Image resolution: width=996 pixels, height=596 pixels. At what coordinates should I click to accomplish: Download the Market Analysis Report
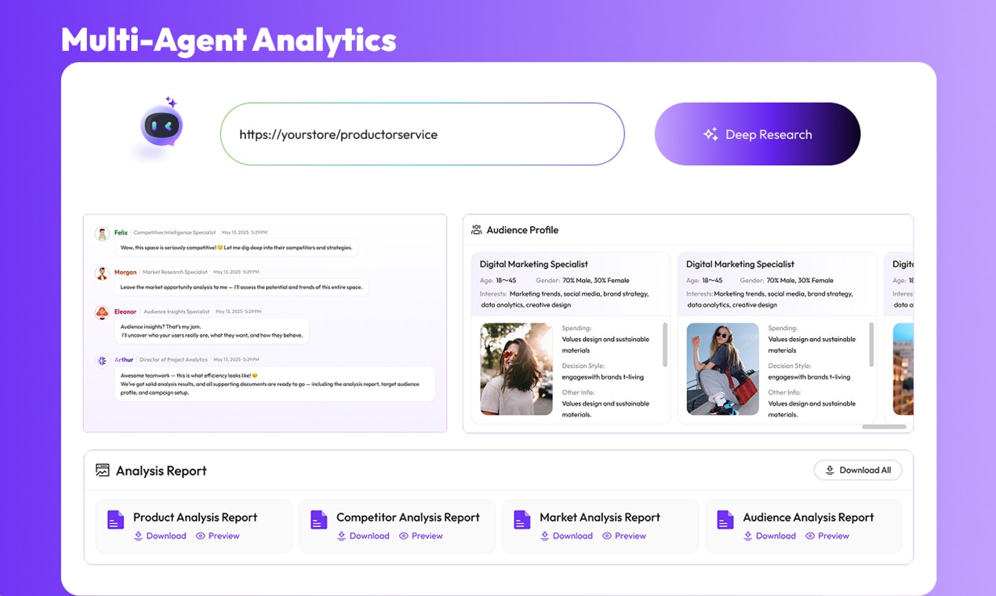[x=566, y=536]
